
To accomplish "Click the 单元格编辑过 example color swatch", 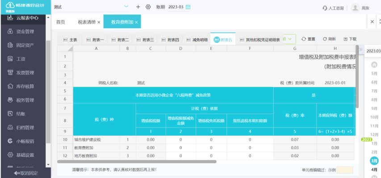I will click(x=345, y=170).
